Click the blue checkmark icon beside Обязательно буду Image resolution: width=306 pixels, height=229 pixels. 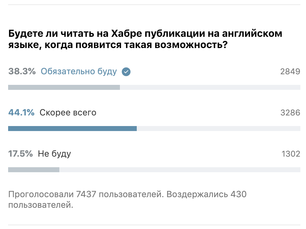tap(126, 71)
